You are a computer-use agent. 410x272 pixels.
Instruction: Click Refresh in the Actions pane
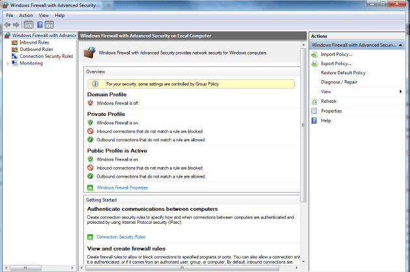coord(329,102)
